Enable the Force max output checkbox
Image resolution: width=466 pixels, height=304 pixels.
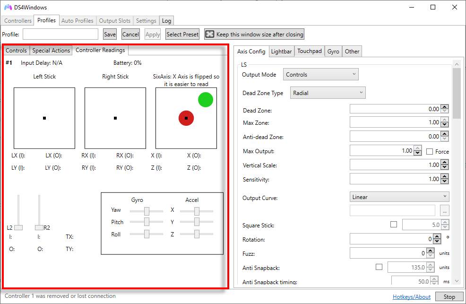[430, 152]
